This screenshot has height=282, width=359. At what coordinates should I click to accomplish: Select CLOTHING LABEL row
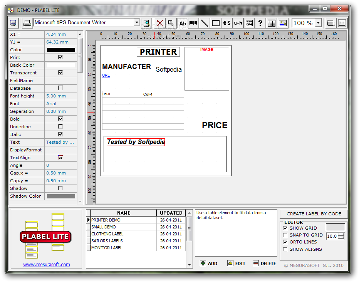point(138,234)
